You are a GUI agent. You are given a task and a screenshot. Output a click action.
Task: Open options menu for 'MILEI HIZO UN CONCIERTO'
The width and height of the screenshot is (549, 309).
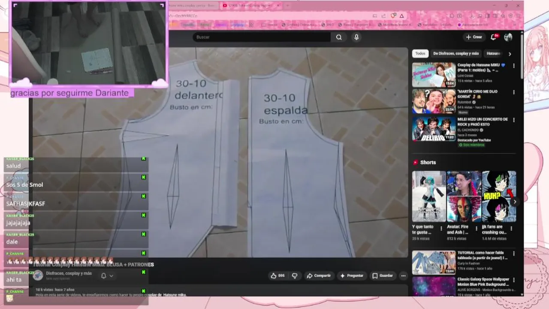coord(514,120)
